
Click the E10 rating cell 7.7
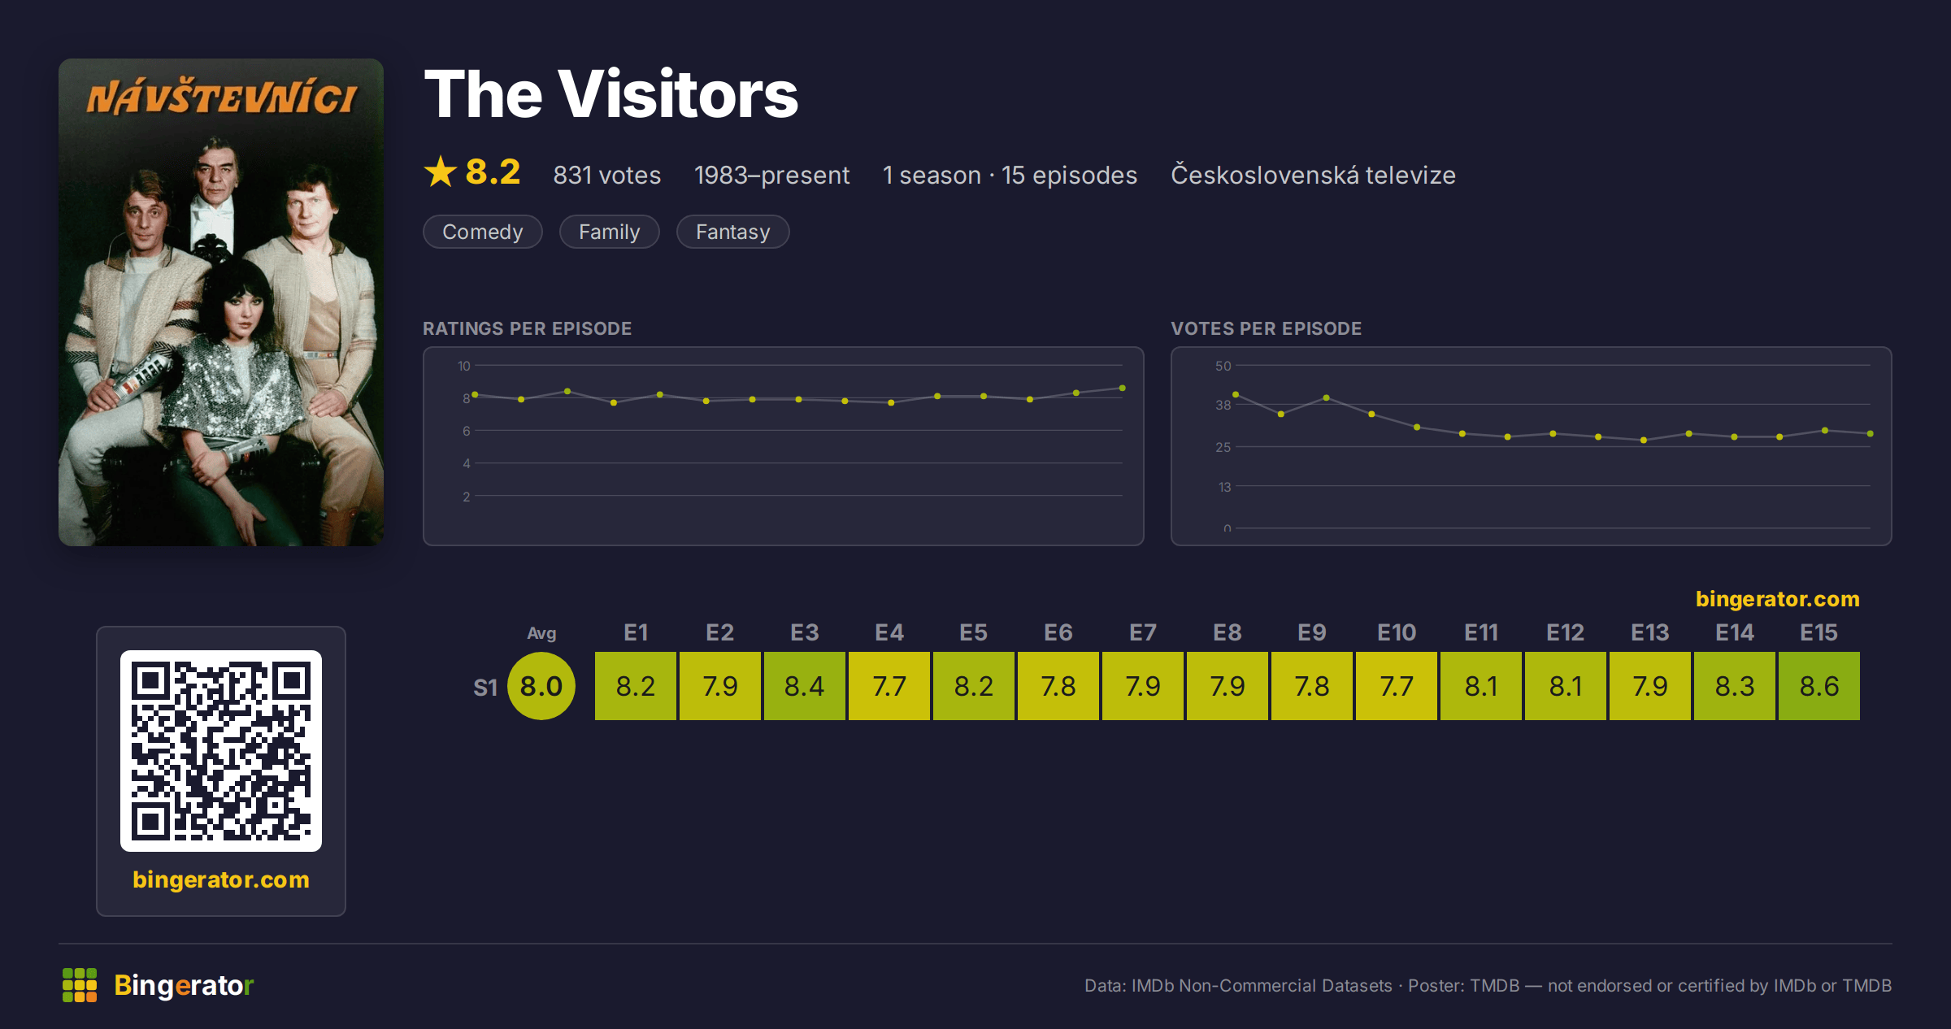tap(1397, 686)
